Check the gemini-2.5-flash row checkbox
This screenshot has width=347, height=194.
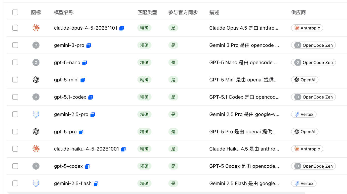[x=15, y=183]
